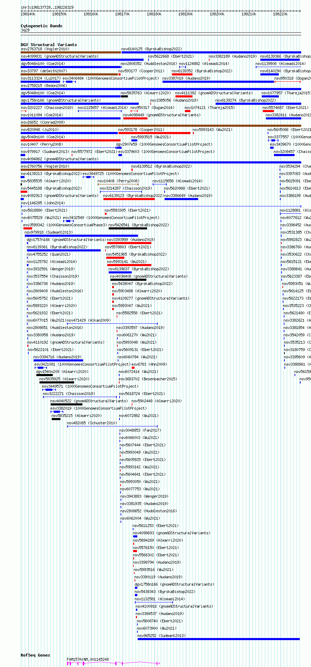Click the 3q29 cytogenetic band label

25,30
